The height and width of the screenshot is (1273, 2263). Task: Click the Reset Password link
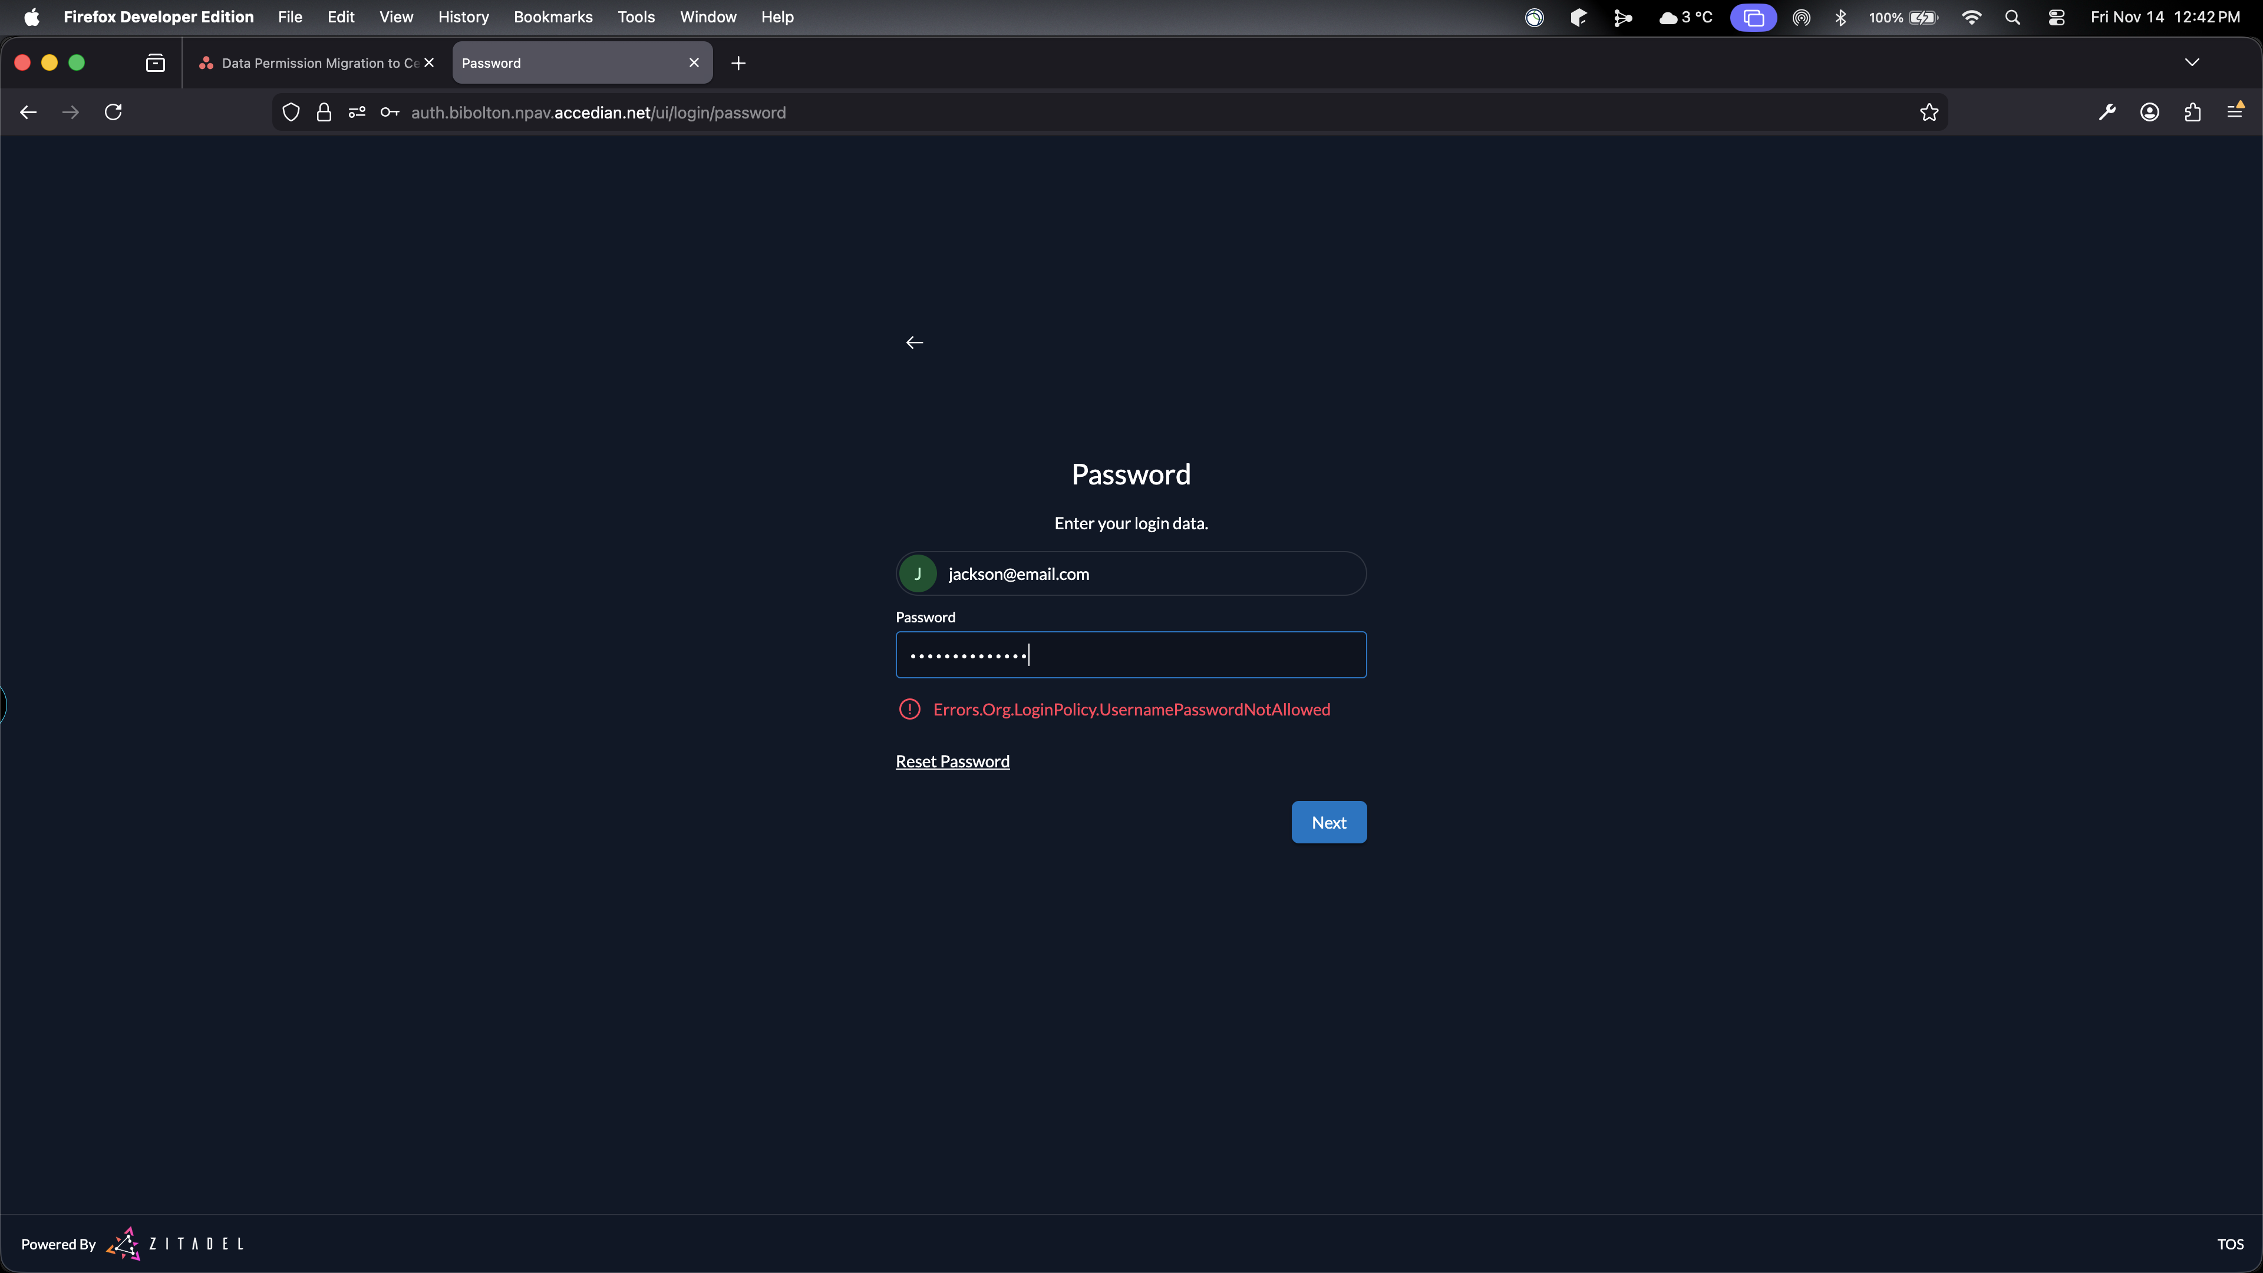click(952, 761)
